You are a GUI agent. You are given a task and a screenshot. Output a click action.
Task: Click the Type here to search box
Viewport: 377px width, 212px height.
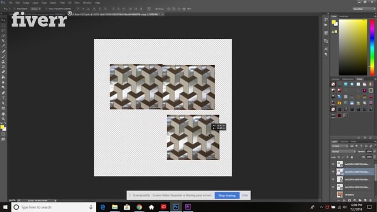[x=53, y=207]
